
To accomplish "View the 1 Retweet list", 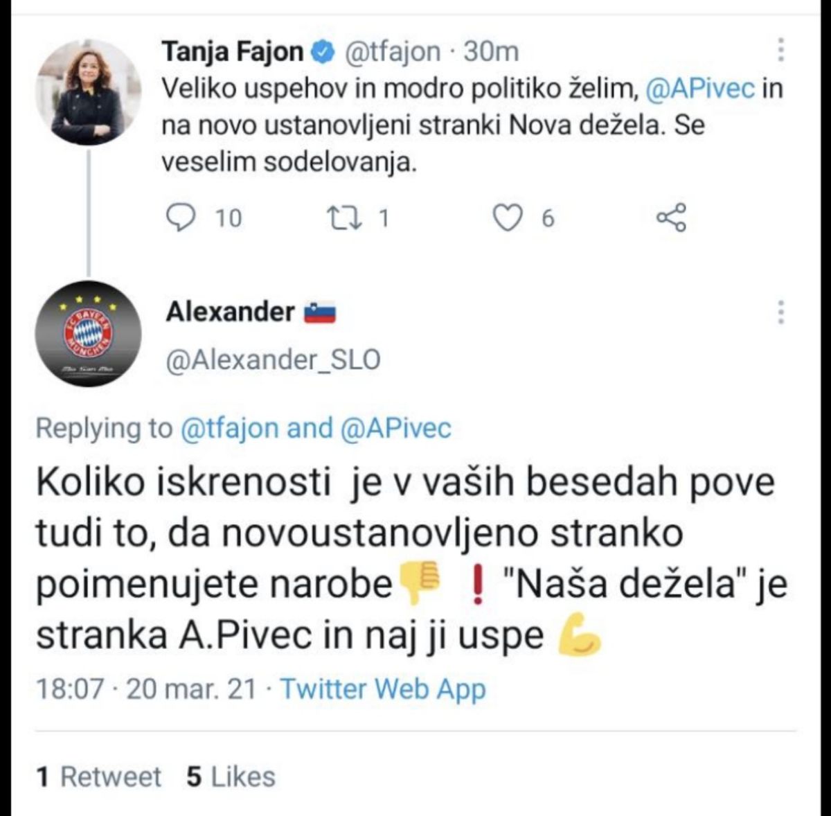I will (x=98, y=777).
